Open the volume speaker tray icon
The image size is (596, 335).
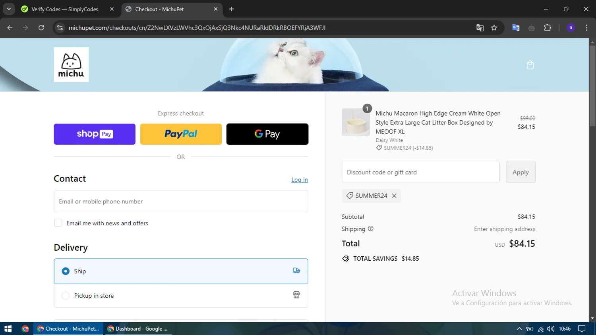551,329
